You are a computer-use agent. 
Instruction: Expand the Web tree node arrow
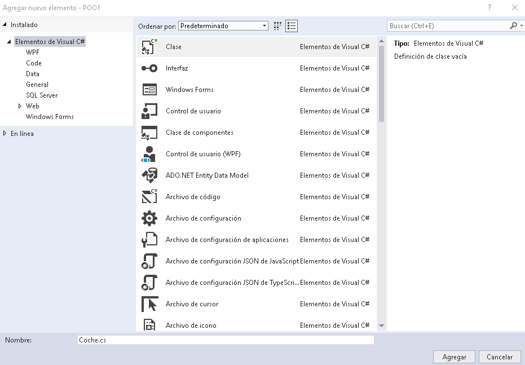[x=20, y=106]
